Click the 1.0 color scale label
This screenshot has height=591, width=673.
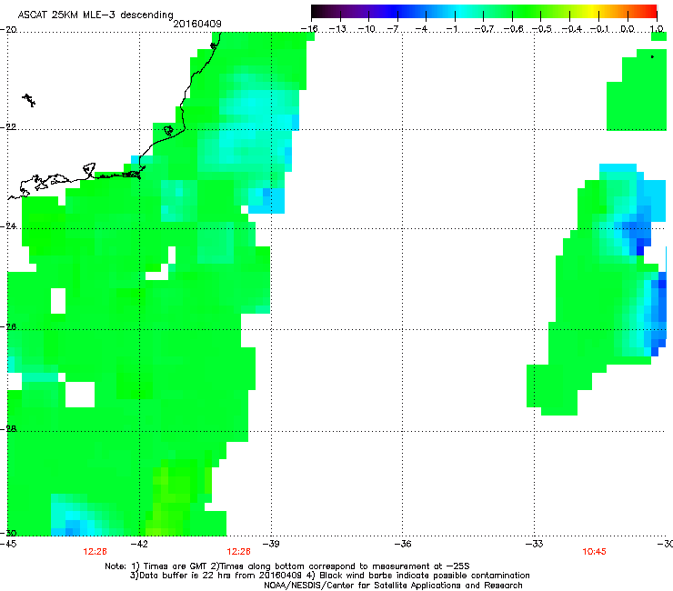[x=657, y=29]
